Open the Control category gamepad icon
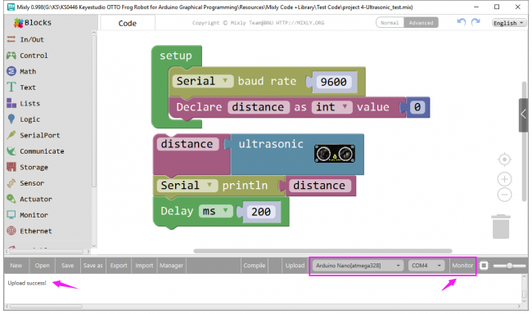The image size is (532, 314). 11,56
